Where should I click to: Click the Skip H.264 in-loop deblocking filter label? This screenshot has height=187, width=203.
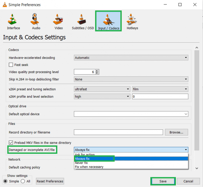coord(34,79)
